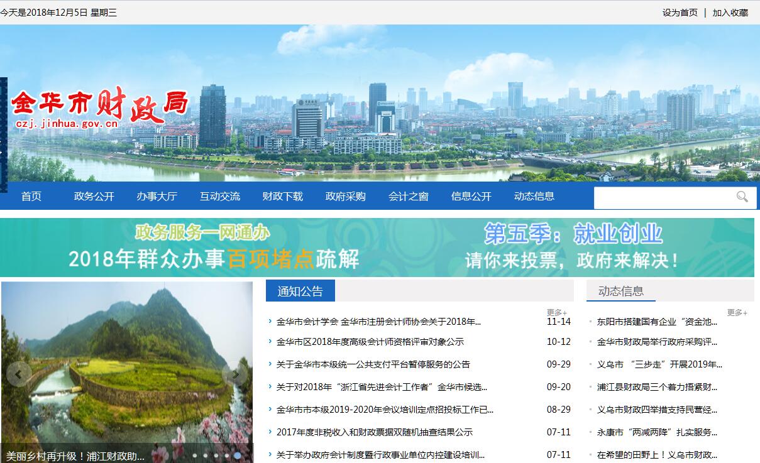Open the 首页 navigation item
Viewport: 760px width, 463px height.
pos(31,196)
